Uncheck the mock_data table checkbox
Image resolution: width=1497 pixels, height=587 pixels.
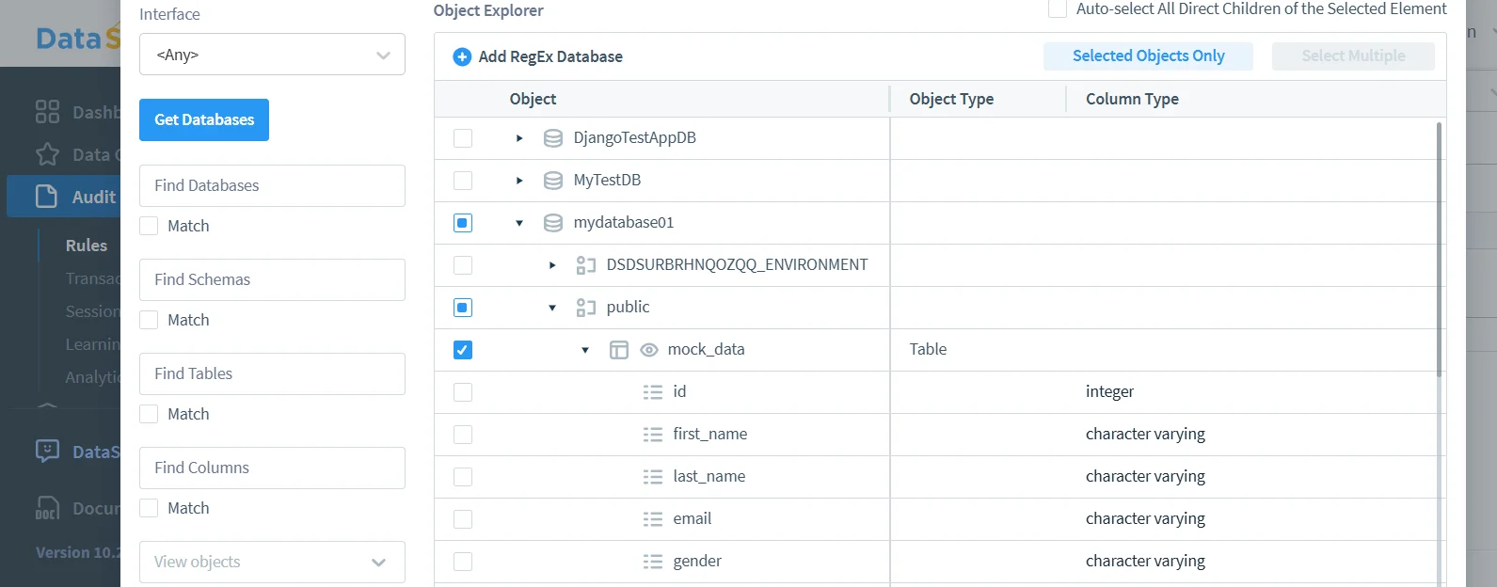463,350
